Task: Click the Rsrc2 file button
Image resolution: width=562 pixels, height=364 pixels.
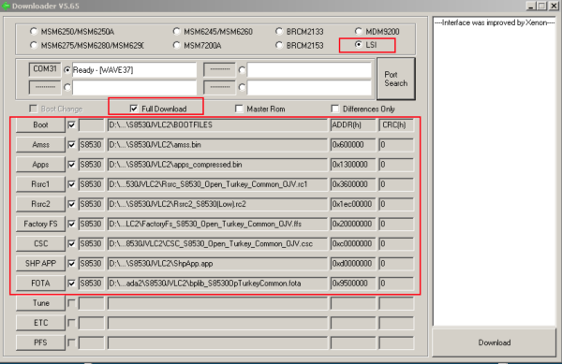Action: pyautogui.click(x=40, y=204)
